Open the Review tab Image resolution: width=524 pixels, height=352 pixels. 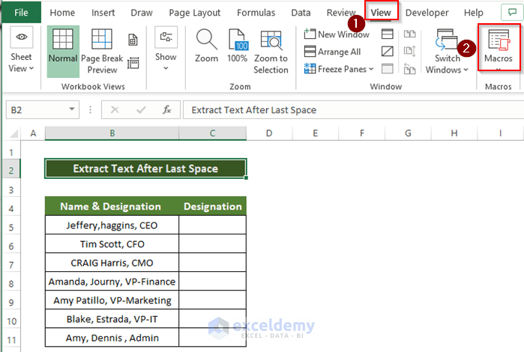341,13
